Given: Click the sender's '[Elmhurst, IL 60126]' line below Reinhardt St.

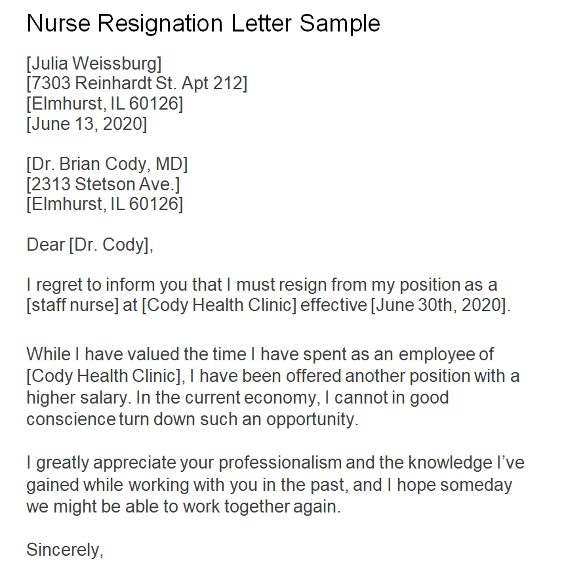Looking at the screenshot, I should pyautogui.click(x=105, y=104).
